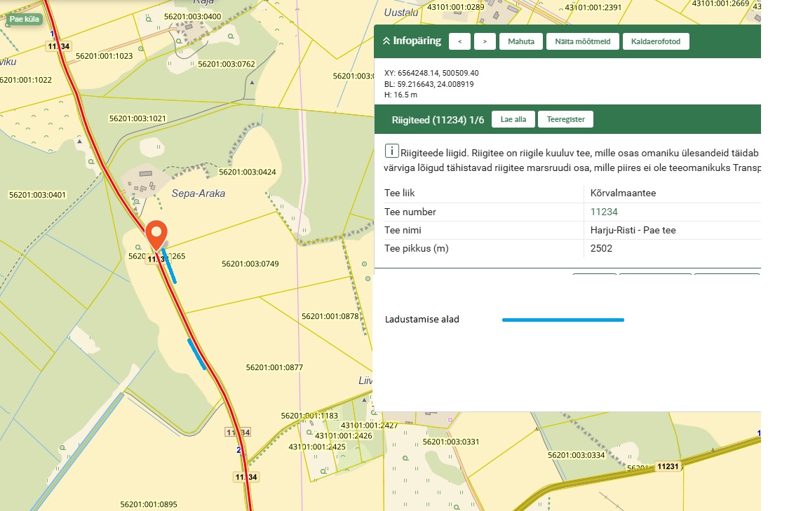Viewport: 808px width, 511px height.
Task: Select parcel label 56201:001:0877
Action: click(274, 367)
